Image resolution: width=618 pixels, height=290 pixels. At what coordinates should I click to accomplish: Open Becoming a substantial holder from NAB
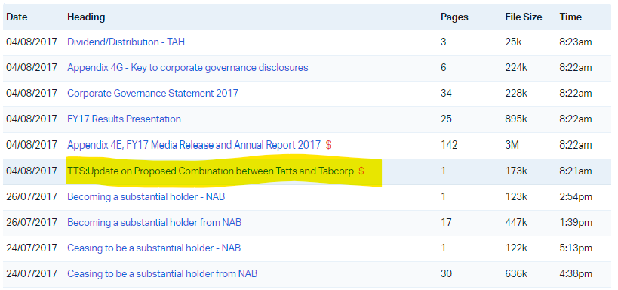[154, 222]
